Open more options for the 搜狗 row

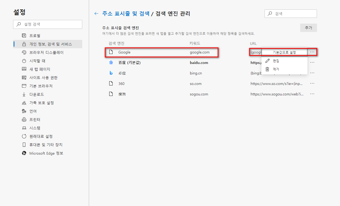[312, 94]
